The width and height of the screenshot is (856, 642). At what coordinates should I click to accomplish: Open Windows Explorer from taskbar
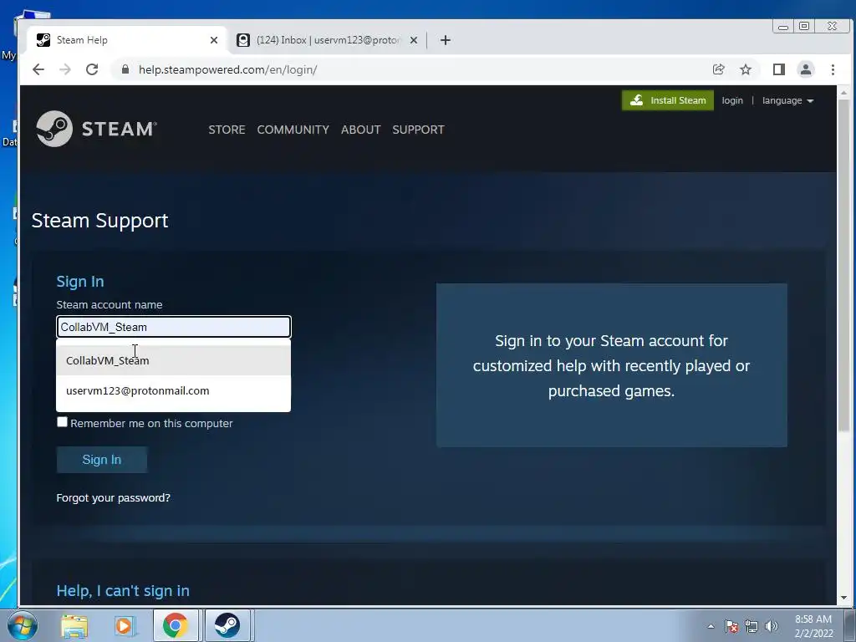(x=74, y=625)
